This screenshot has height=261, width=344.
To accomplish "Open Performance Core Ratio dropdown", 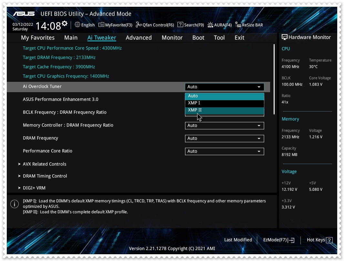I will pyautogui.click(x=224, y=151).
